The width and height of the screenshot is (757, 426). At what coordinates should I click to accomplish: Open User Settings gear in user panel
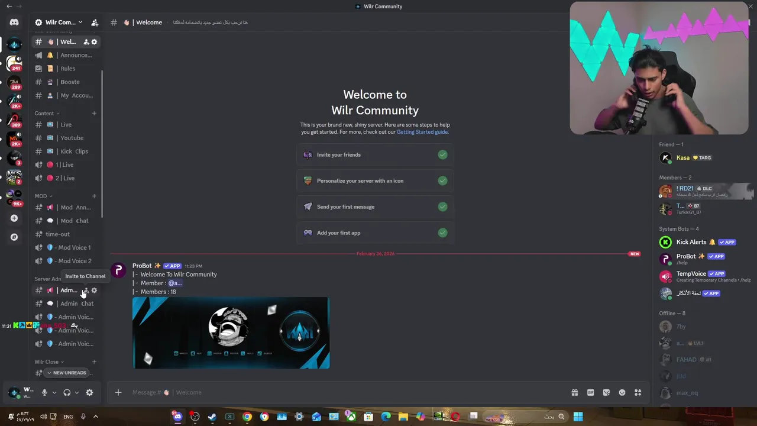[x=89, y=392]
